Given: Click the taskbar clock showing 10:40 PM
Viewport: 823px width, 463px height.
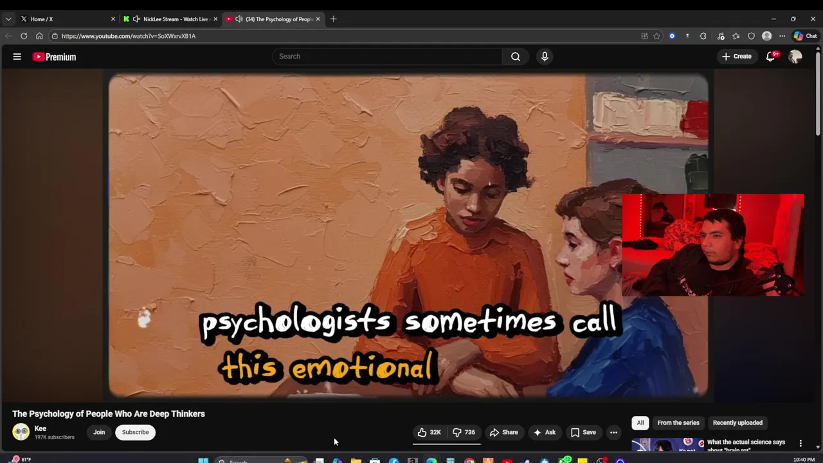Looking at the screenshot, I should click(x=804, y=460).
